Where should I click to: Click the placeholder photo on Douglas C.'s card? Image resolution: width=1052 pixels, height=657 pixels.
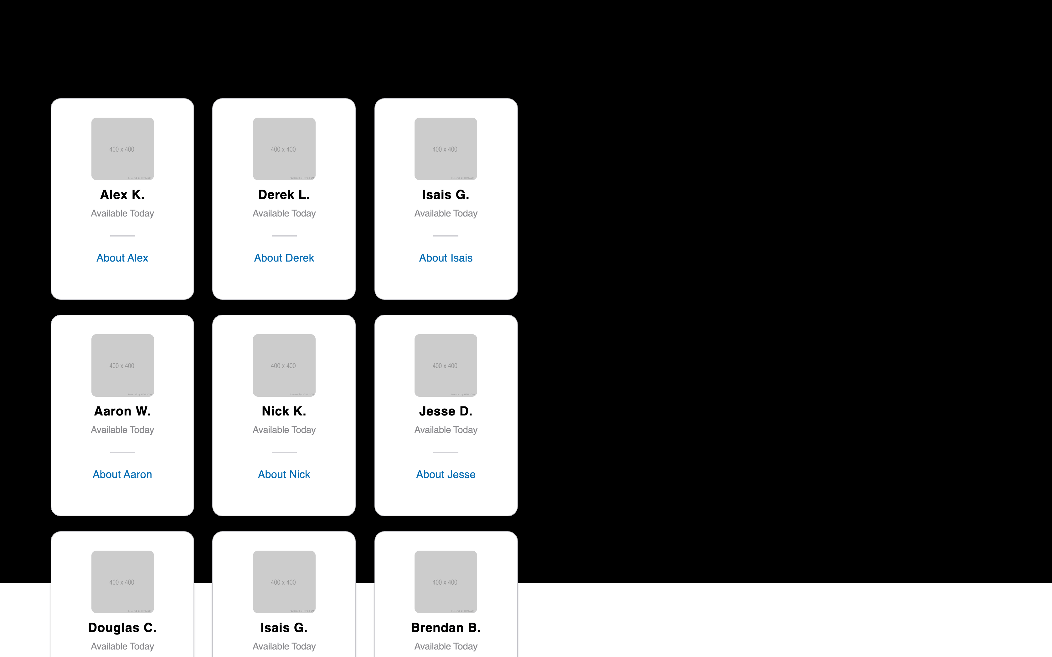point(122,582)
